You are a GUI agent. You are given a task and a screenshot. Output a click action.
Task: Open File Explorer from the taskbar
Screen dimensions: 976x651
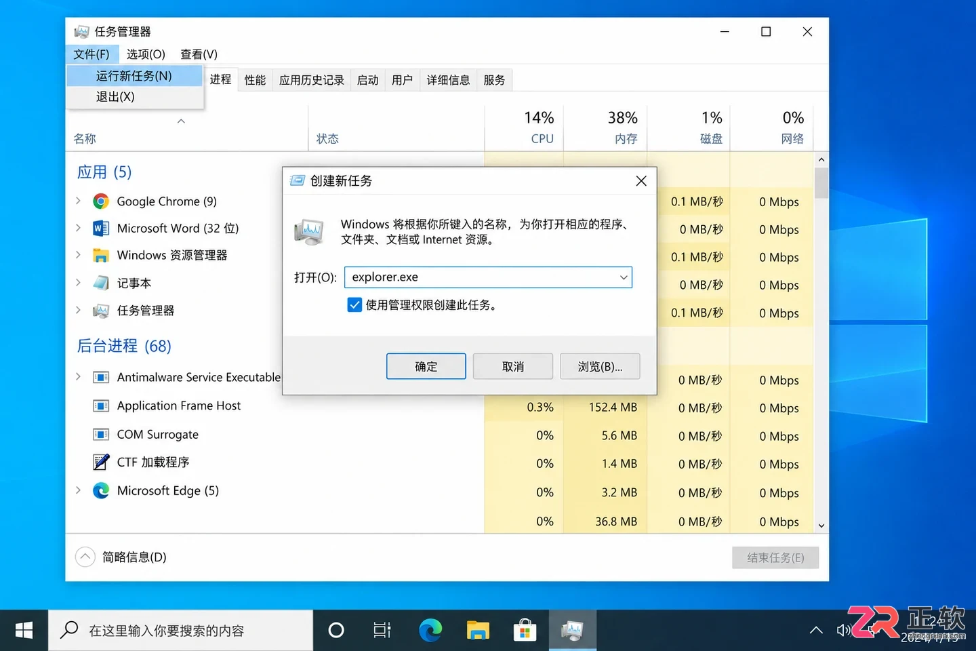(x=478, y=631)
